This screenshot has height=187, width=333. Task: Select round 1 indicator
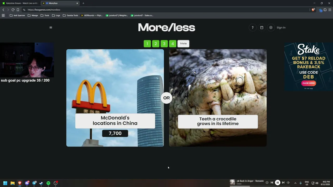tap(147, 44)
